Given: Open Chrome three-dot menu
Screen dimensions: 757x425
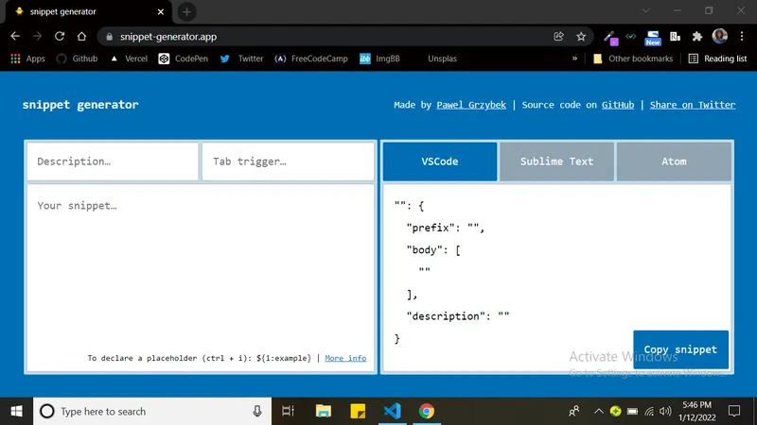Looking at the screenshot, I should [x=742, y=37].
